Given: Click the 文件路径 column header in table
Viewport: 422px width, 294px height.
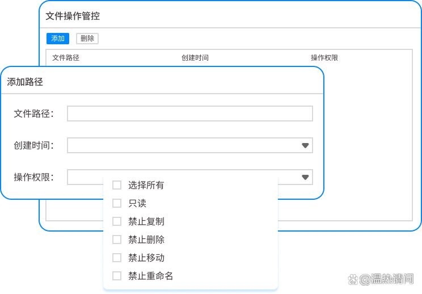Looking at the screenshot, I should (x=66, y=58).
